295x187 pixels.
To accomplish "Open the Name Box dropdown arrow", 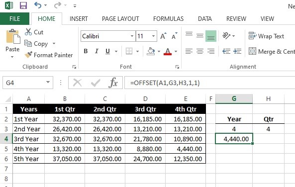I will [48, 83].
